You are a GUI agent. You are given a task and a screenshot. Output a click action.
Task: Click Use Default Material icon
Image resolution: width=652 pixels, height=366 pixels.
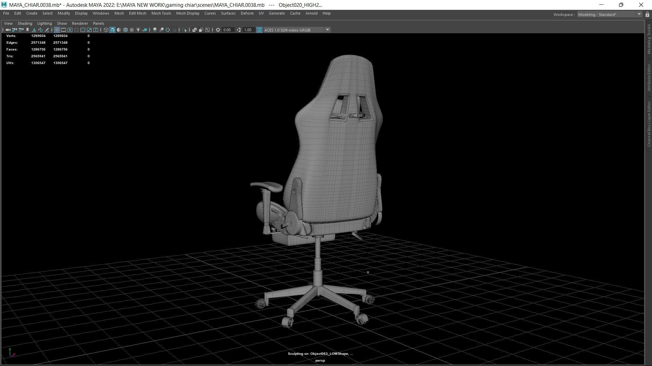click(x=119, y=30)
